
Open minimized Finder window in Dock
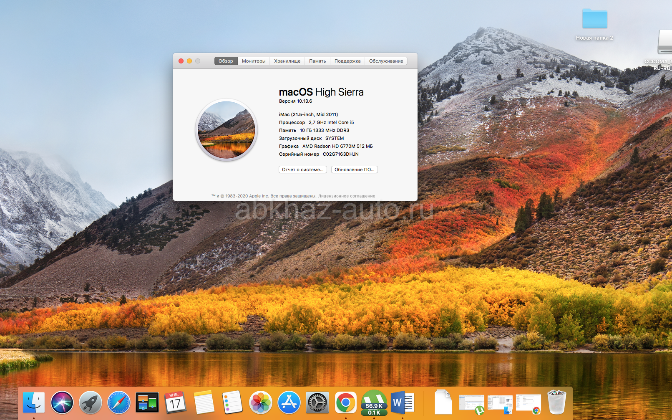click(x=500, y=404)
